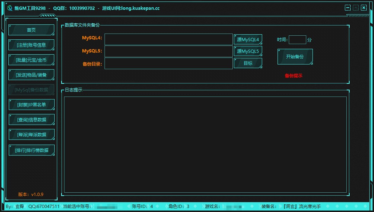Close the GM tool window
The height and width of the screenshot is (212, 374).
pyautogui.click(x=364, y=8)
